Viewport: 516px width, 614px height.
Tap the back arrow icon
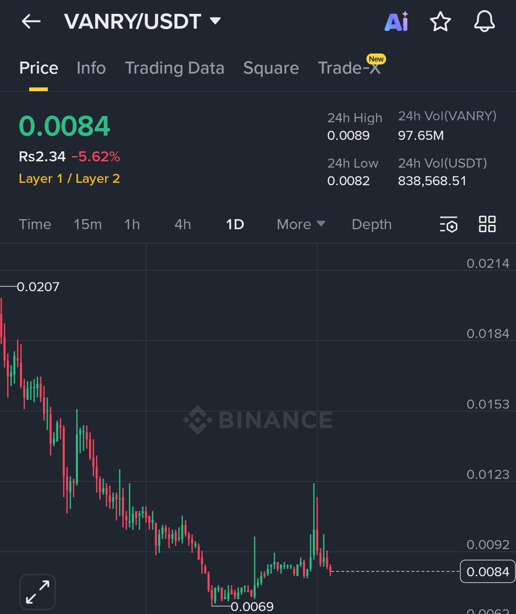[x=31, y=21]
